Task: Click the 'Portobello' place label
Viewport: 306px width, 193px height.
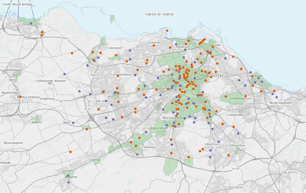Action: pyautogui.click(x=254, y=75)
